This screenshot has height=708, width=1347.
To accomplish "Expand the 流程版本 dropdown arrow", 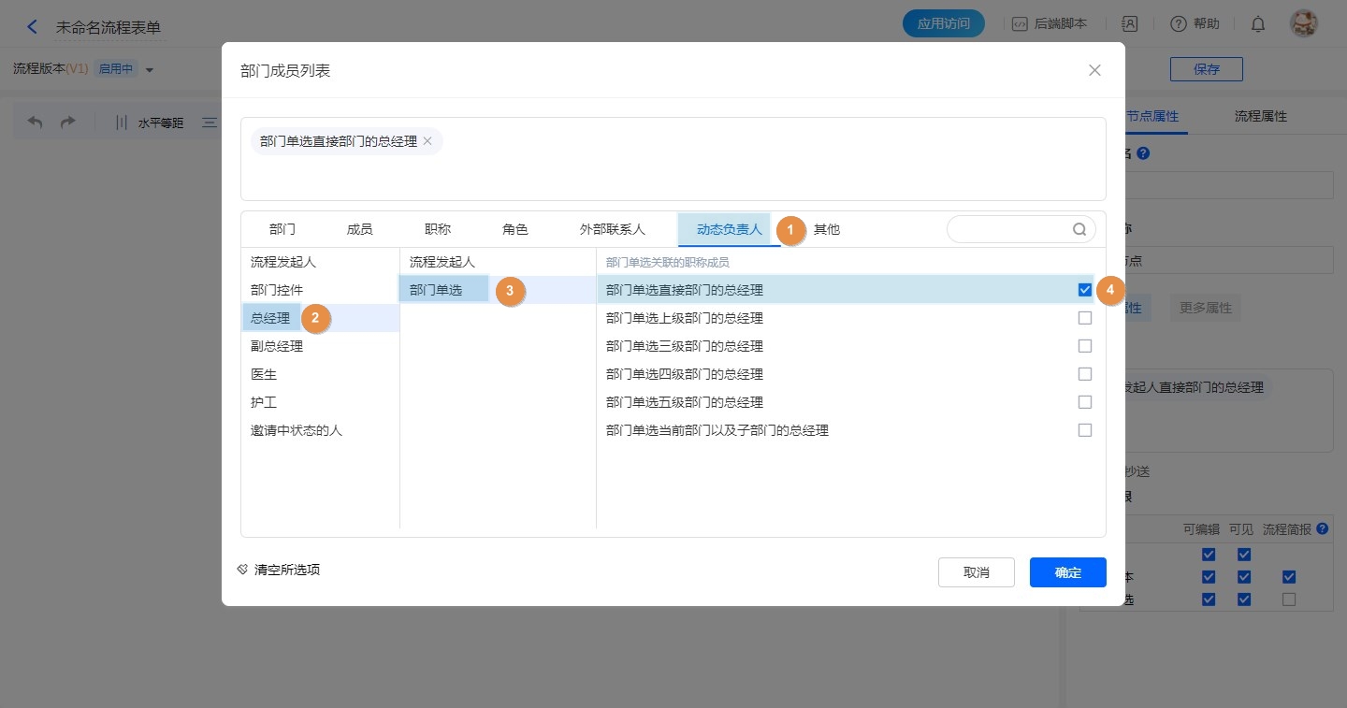I will [x=150, y=70].
